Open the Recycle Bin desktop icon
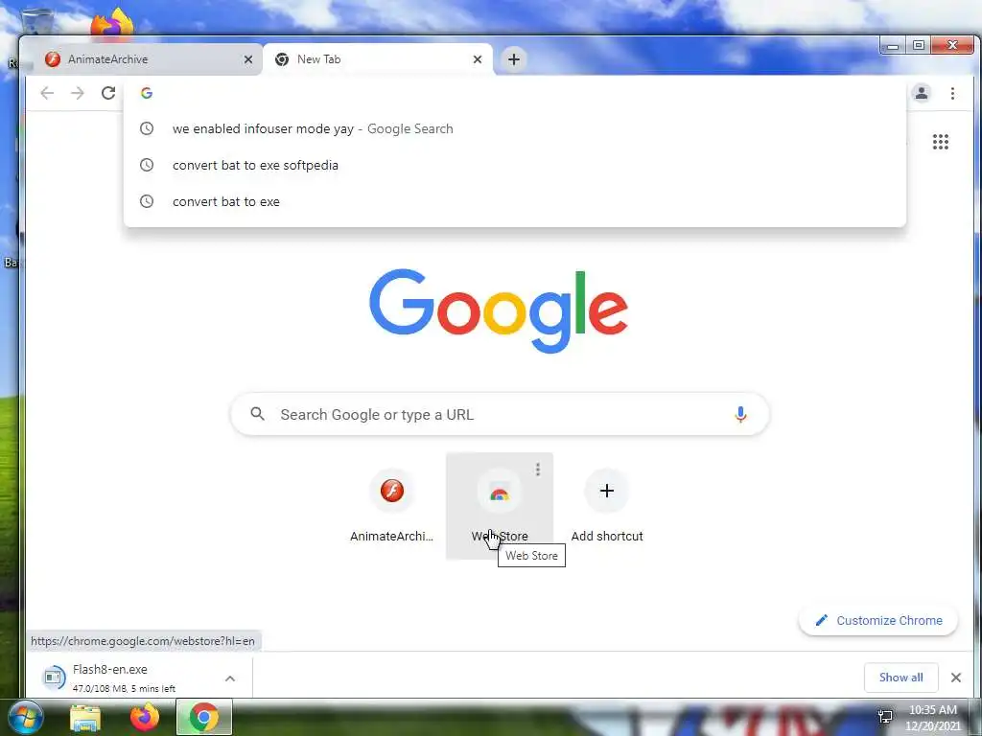This screenshot has width=982, height=736. [35, 20]
